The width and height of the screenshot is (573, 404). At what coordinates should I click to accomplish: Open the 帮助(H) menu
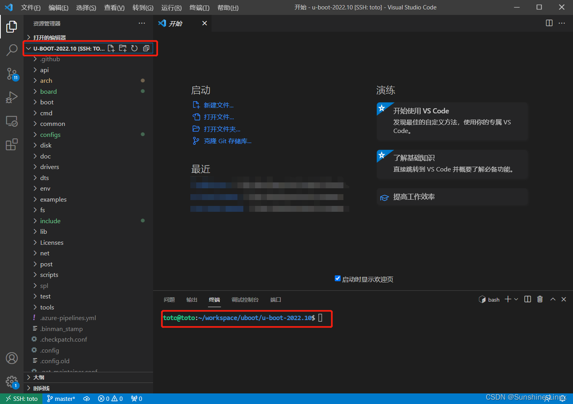pos(228,7)
